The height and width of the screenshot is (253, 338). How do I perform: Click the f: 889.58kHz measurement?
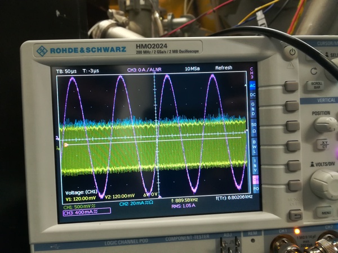(185, 200)
